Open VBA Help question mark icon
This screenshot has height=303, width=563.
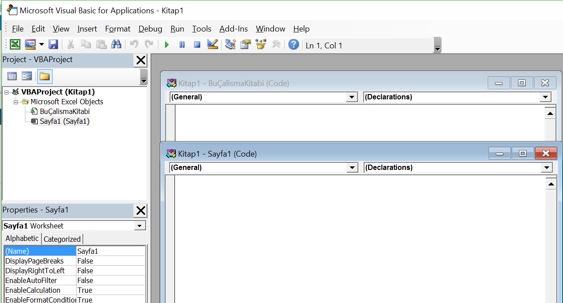point(293,44)
